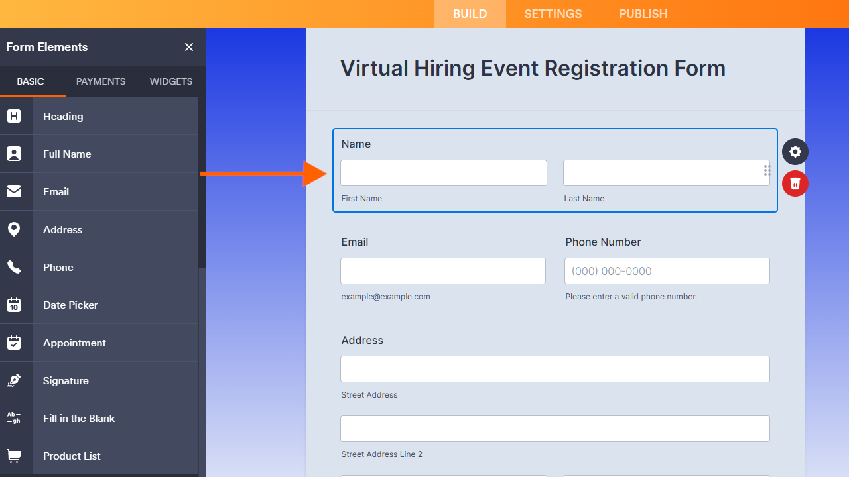849x477 pixels.
Task: Click the Street Address input field
Action: (555, 369)
